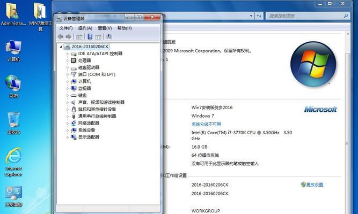
Task: Open the Administrator desktop folder
Action: pos(13,14)
